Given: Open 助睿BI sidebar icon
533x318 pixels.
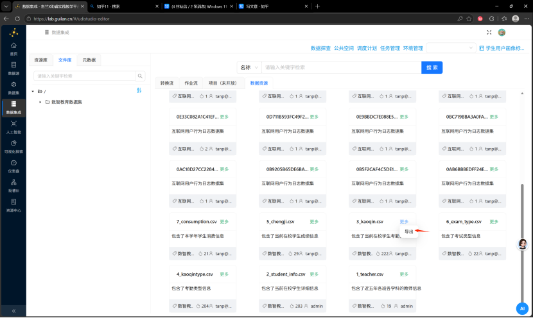Looking at the screenshot, I should tap(13, 186).
